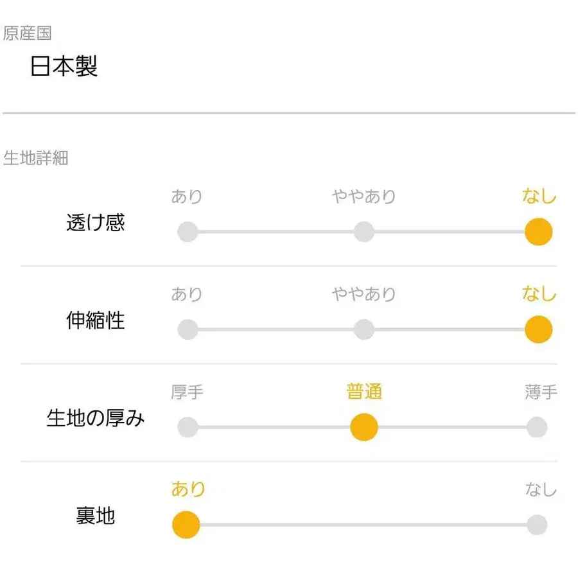Screen dimensions: 578x578
Task: Select ややあり dot on the 伸縮性 scale
Action: tap(363, 328)
